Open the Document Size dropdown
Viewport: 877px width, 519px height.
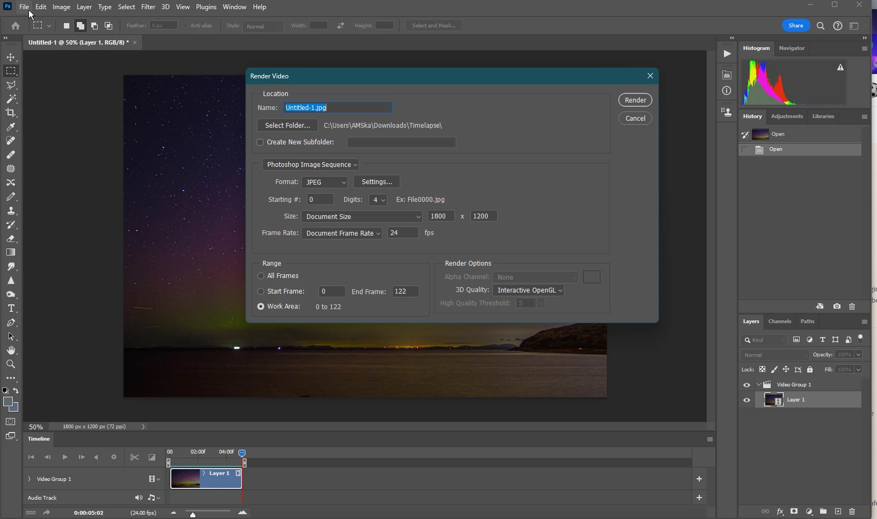[x=362, y=217]
